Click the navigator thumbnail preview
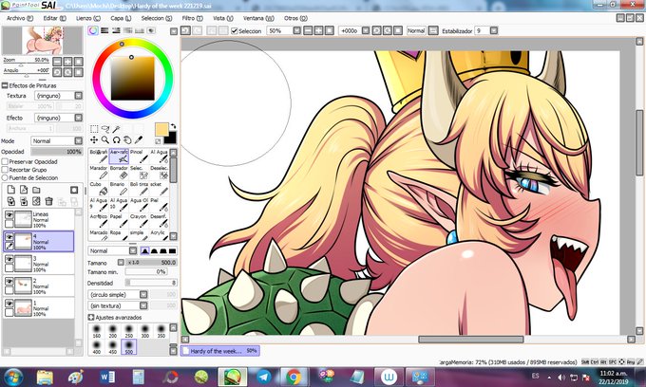 (x=43, y=40)
